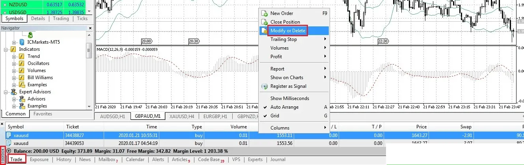This screenshot has height=165, width=524.
Task: Click the New Order icon in context menu
Action: [x=265, y=13]
